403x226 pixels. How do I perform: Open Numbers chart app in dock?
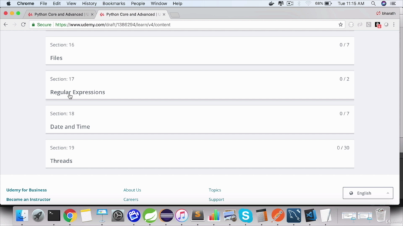[214, 215]
